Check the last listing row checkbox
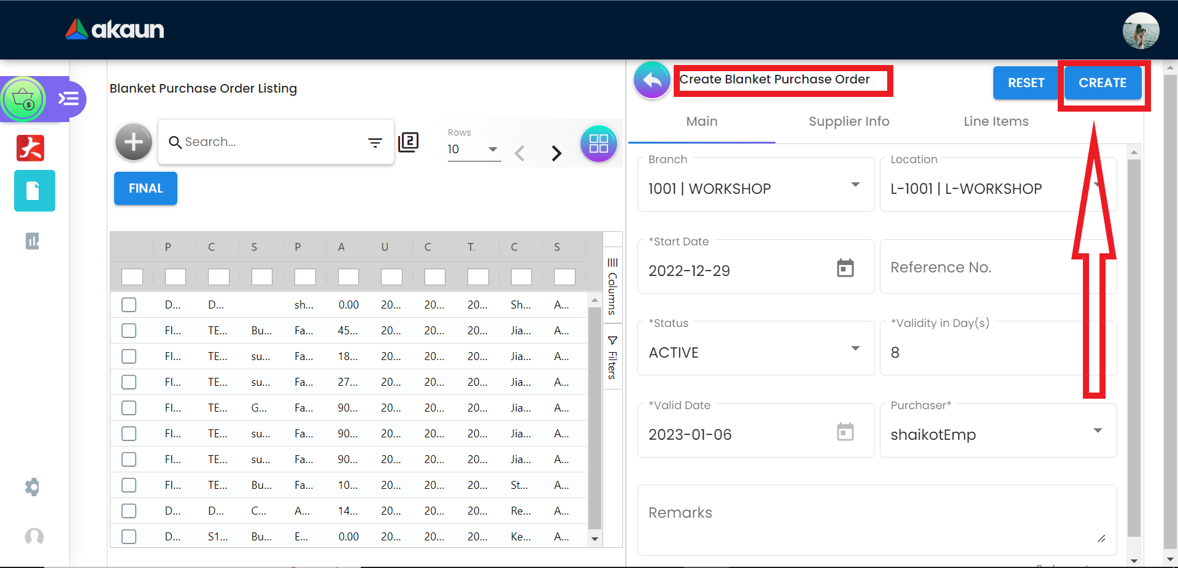 click(129, 537)
